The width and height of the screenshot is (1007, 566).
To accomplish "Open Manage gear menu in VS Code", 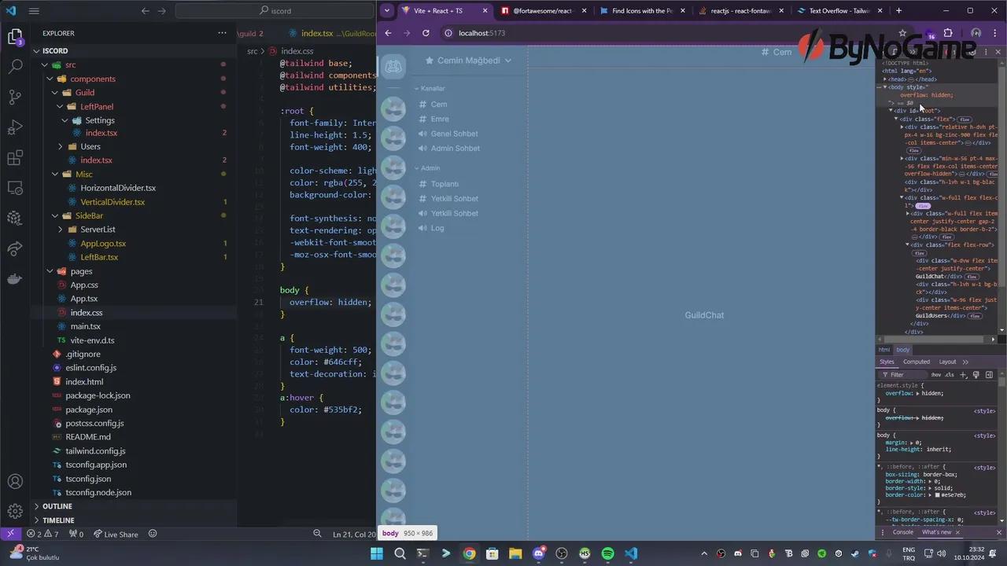I will tap(15, 512).
